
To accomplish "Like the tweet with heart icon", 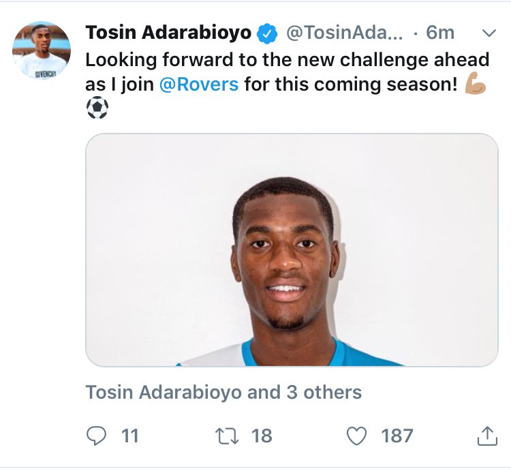I will pyautogui.click(x=356, y=436).
